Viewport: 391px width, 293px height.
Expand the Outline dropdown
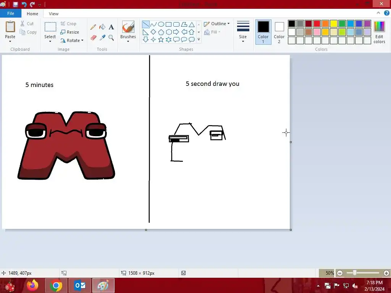click(228, 24)
